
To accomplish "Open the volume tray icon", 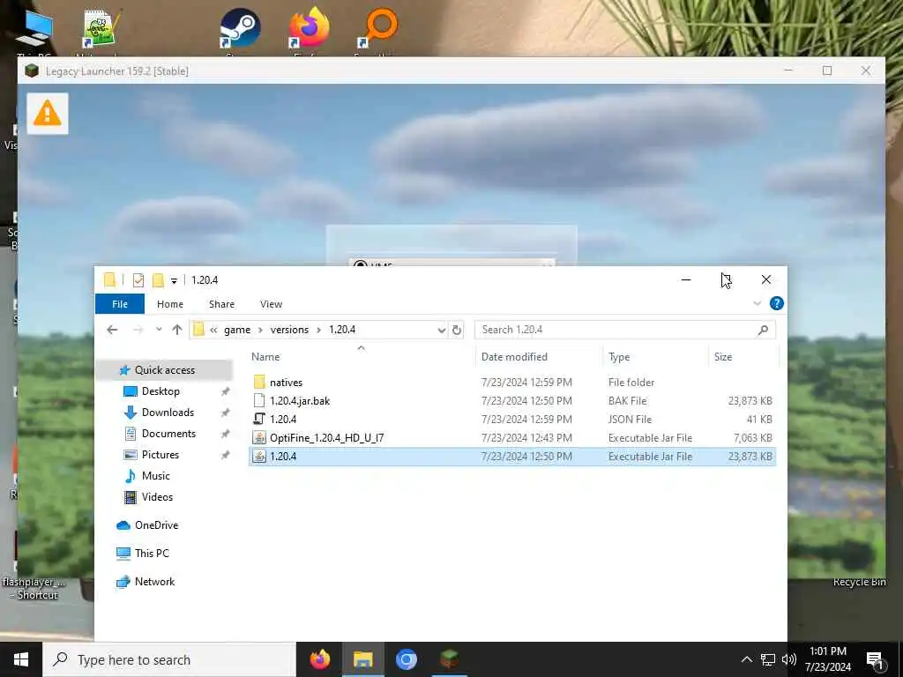I will coord(789,659).
